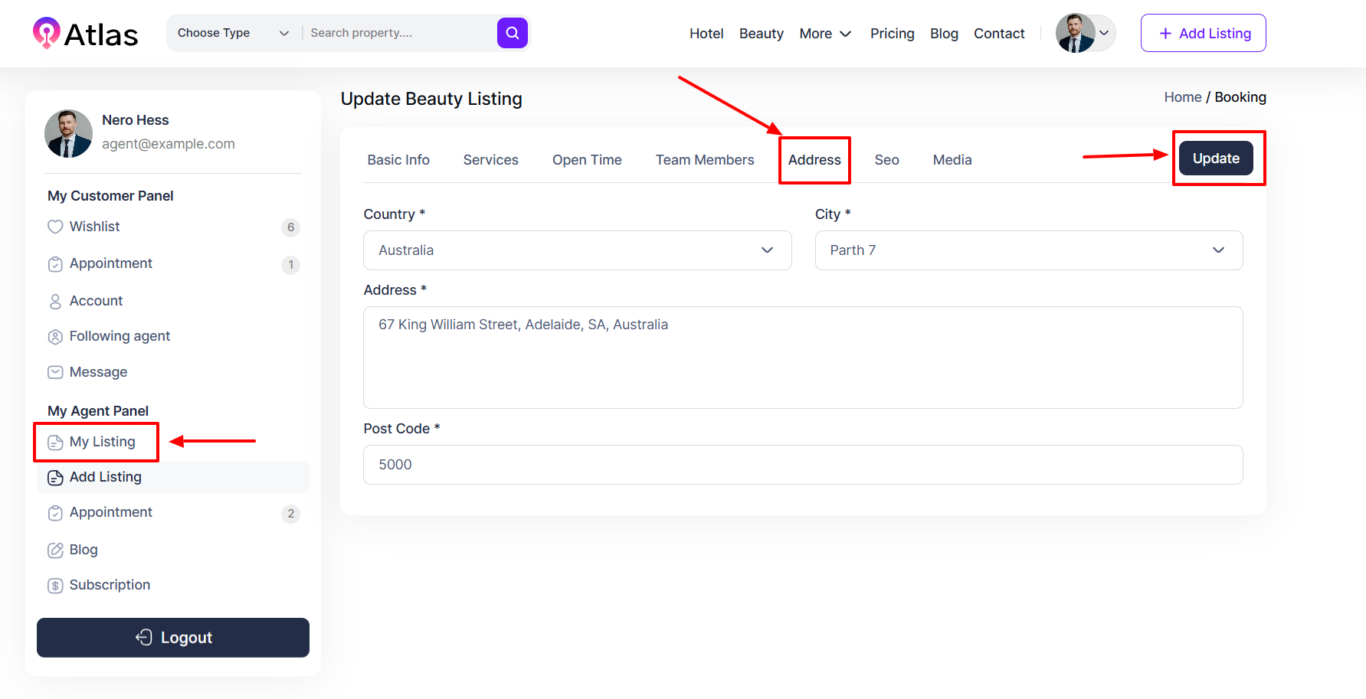Open Wishlist via its heart icon
The width and height of the screenshot is (1366, 699).
pos(55,227)
